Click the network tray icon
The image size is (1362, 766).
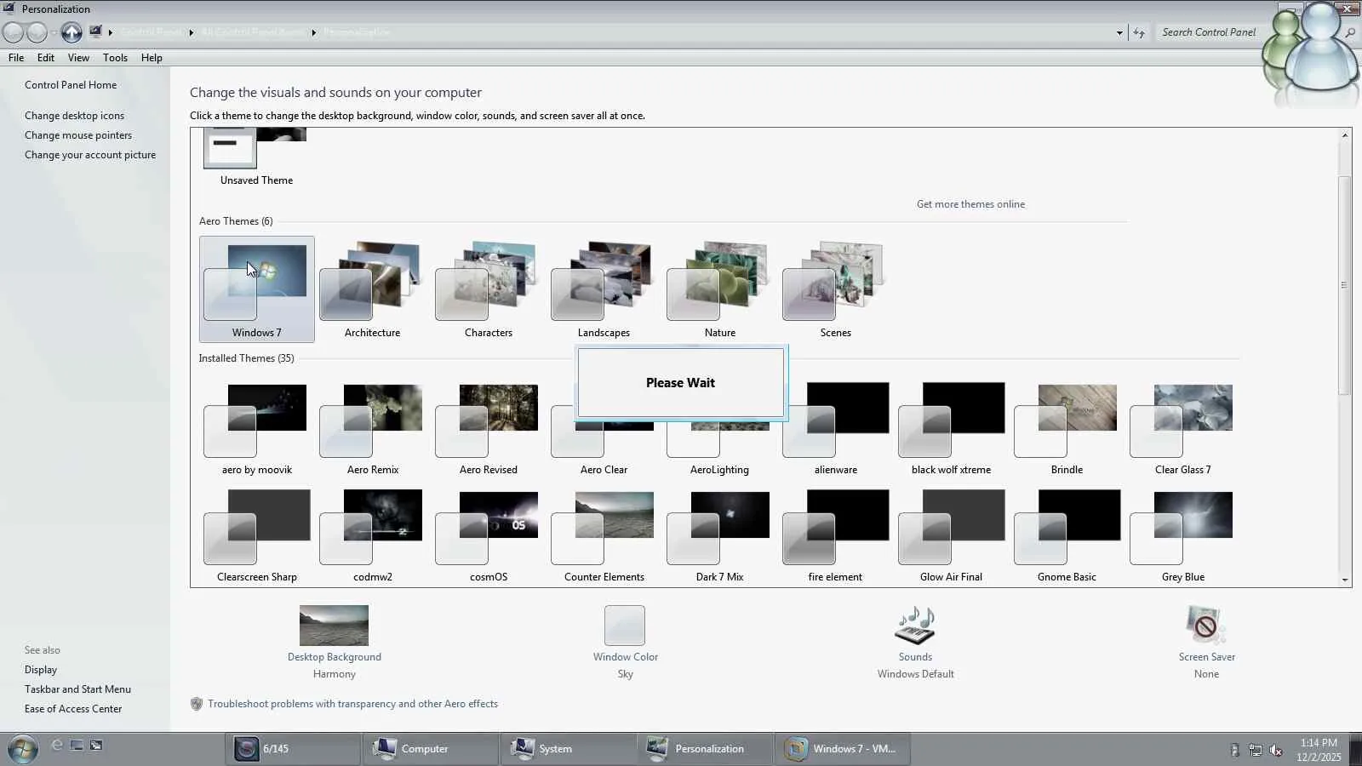pyautogui.click(x=1256, y=750)
